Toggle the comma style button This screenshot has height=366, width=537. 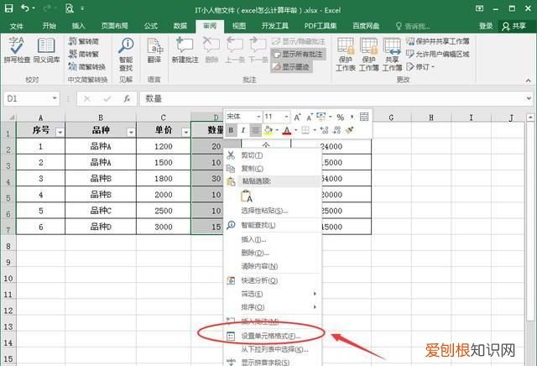(352, 118)
